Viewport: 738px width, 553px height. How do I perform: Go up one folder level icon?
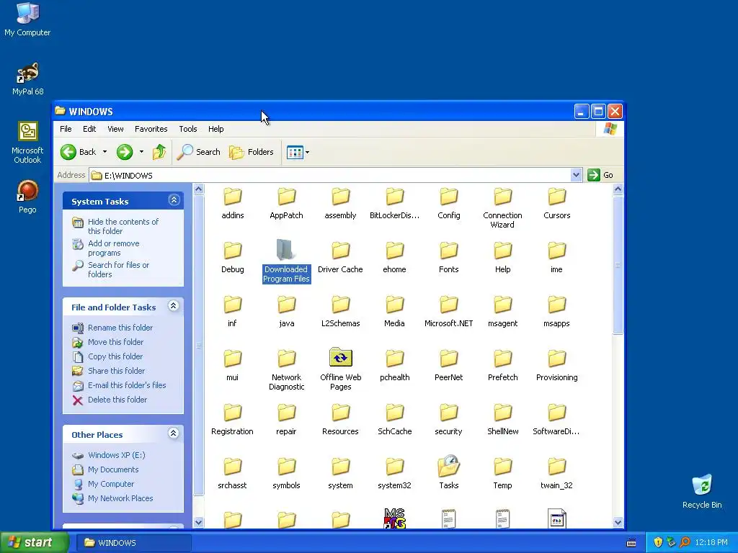pyautogui.click(x=159, y=152)
